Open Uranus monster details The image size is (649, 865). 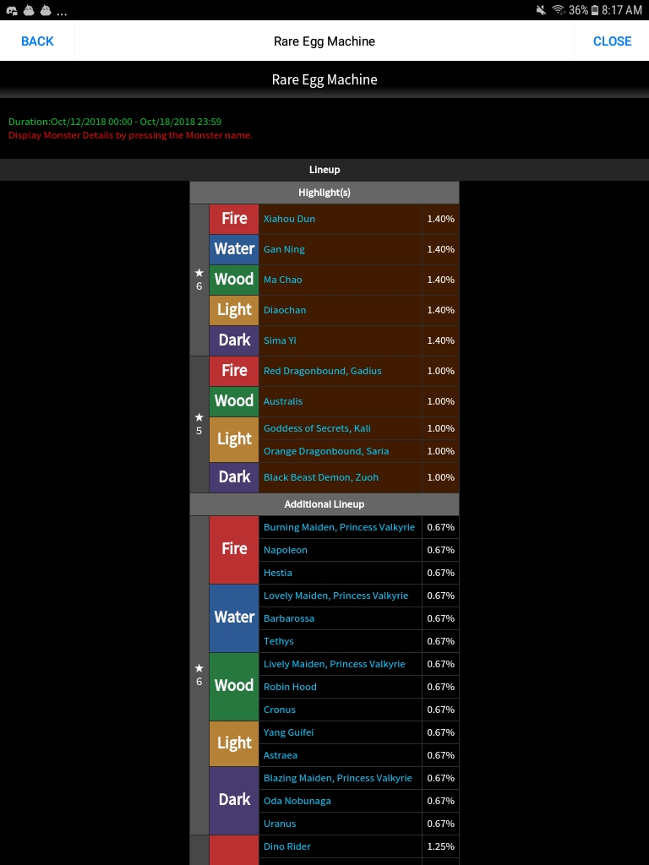click(279, 824)
